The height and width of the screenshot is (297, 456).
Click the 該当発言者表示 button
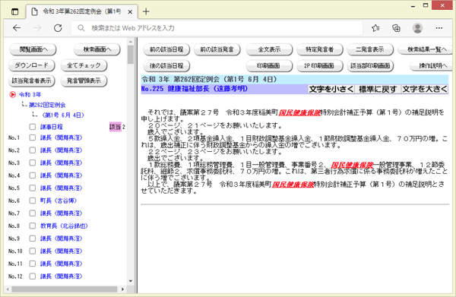[31, 81]
